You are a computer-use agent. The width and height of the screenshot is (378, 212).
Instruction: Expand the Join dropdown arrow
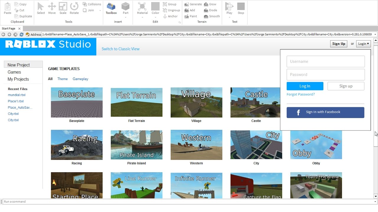[100, 11]
